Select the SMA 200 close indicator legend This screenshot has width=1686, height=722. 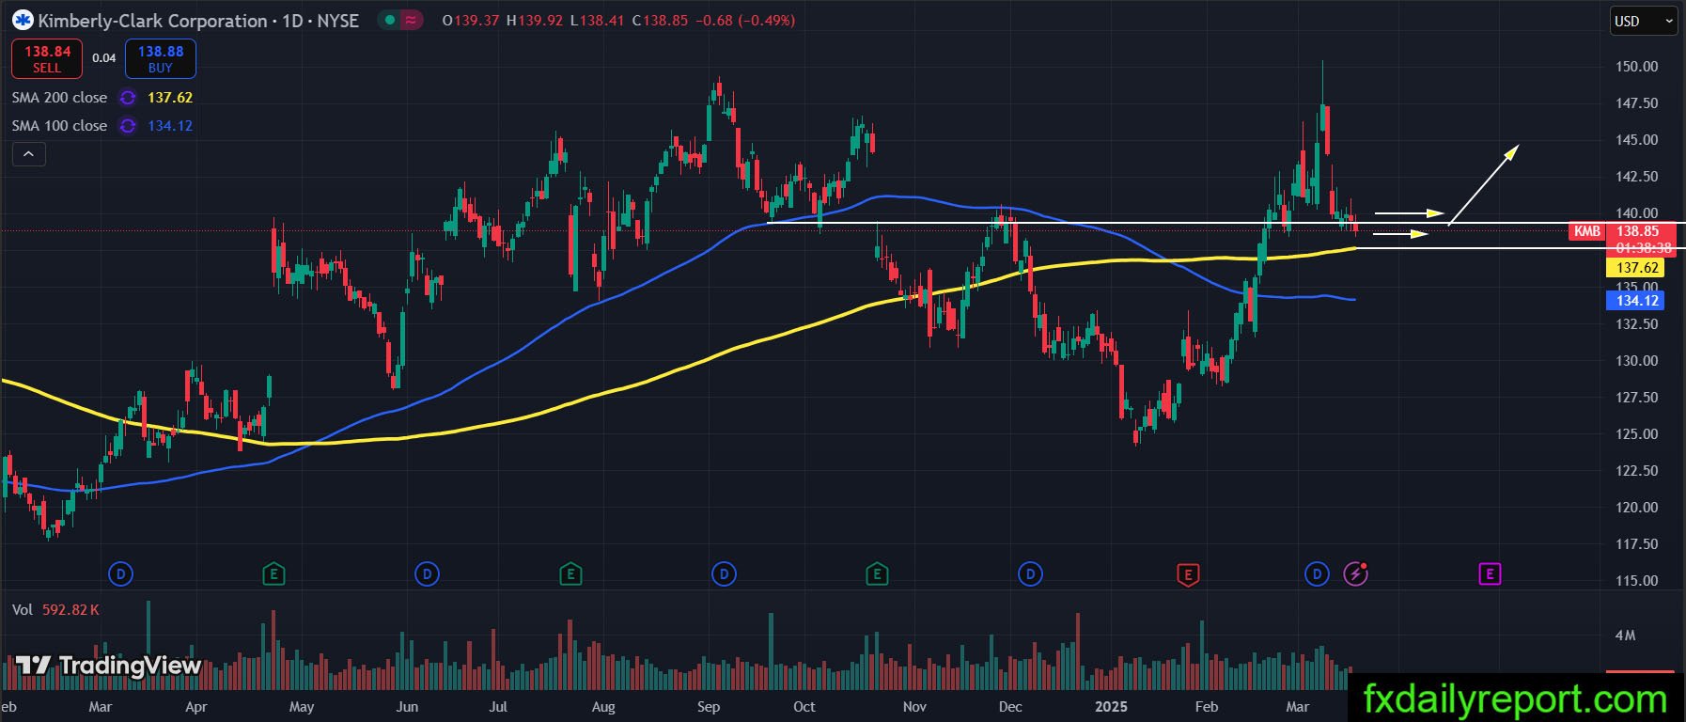59,98
